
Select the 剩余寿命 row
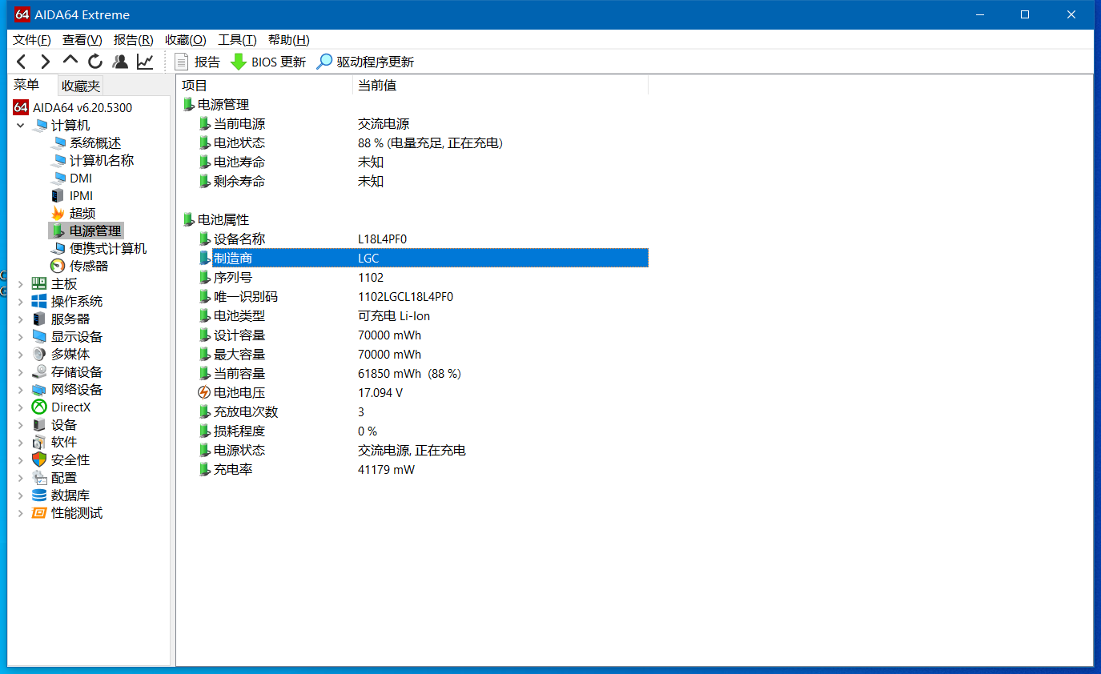[423, 181]
